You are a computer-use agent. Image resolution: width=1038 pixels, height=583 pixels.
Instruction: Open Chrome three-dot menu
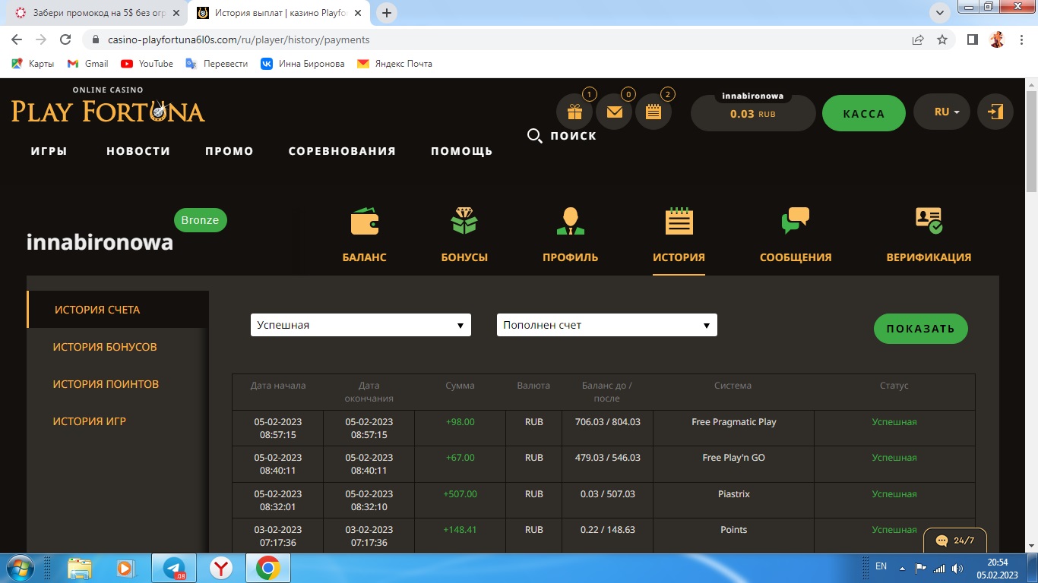(1021, 39)
